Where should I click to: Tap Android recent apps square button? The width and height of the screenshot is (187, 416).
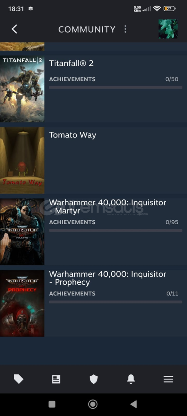[x=52, y=404]
